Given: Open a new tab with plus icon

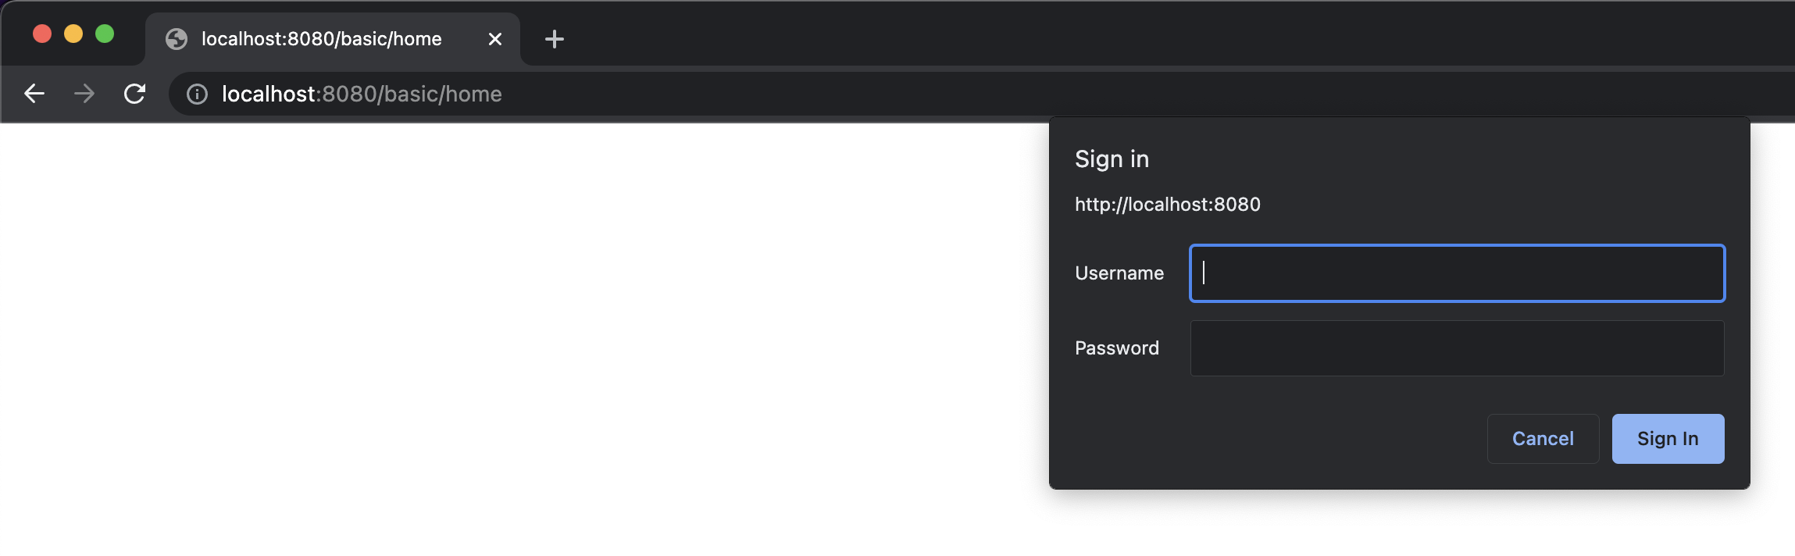Looking at the screenshot, I should click(x=554, y=39).
